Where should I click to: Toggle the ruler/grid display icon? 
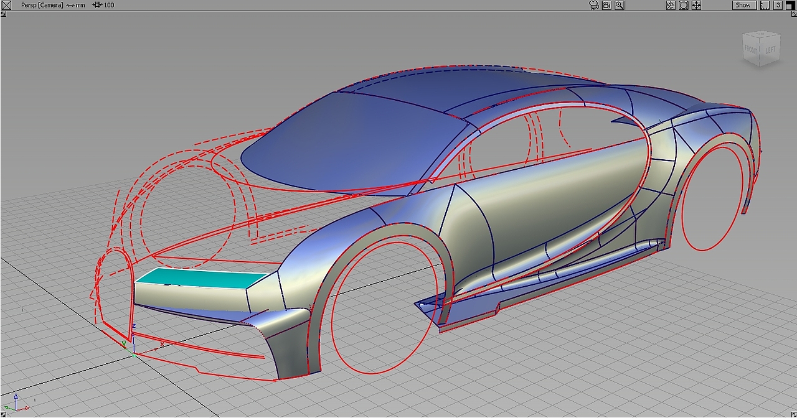point(765,5)
